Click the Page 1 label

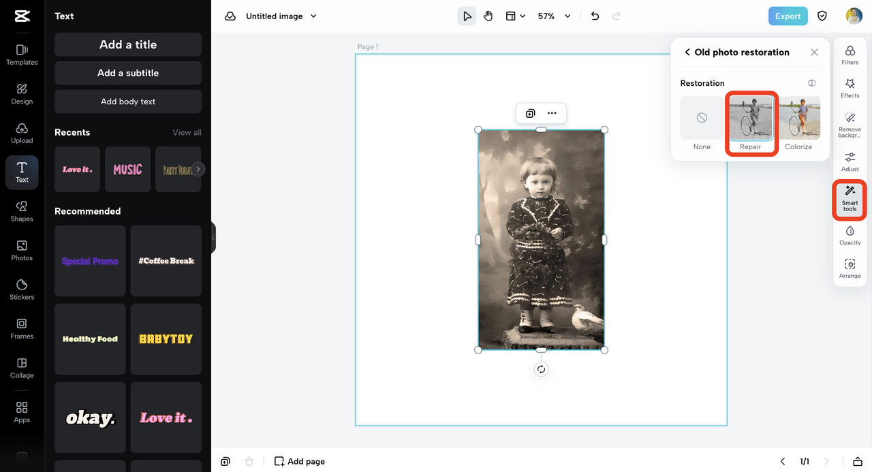(368, 47)
